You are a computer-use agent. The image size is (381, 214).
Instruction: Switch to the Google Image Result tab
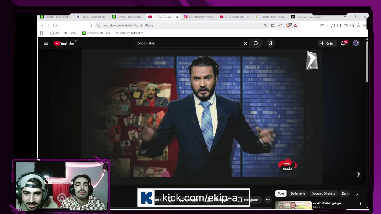pos(270,17)
